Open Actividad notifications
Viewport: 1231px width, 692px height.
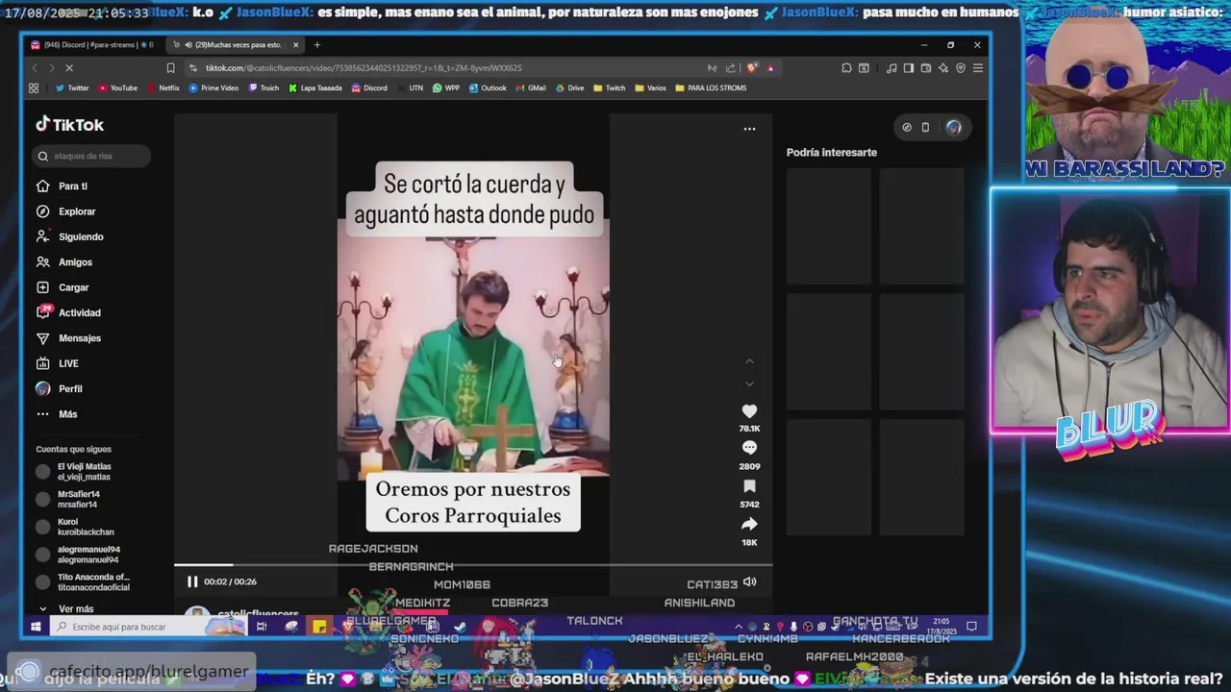pos(68,312)
